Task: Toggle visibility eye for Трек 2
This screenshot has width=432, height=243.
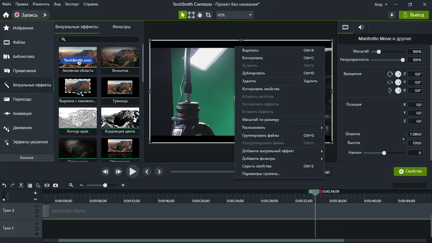Action: click(x=37, y=206)
